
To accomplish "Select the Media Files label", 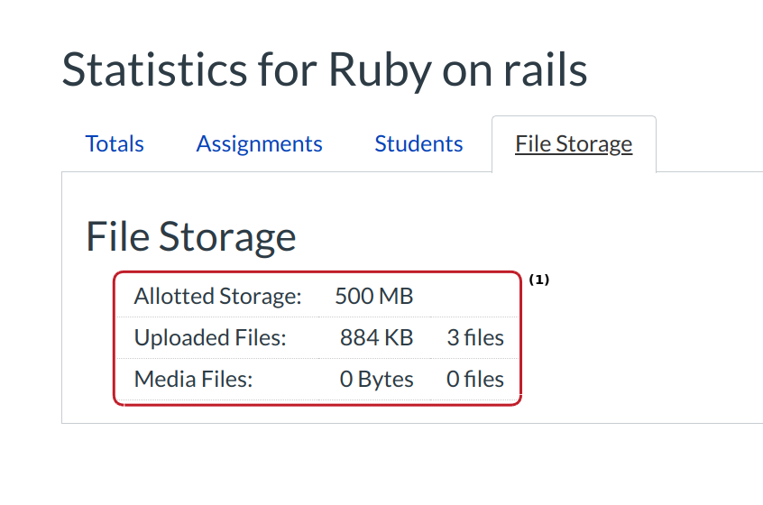I will click(x=193, y=380).
